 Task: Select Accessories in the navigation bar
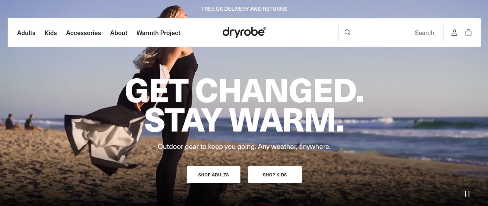point(84,33)
